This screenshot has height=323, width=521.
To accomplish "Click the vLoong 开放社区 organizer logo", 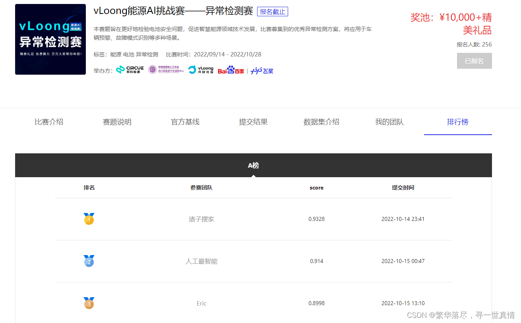I will pos(201,70).
